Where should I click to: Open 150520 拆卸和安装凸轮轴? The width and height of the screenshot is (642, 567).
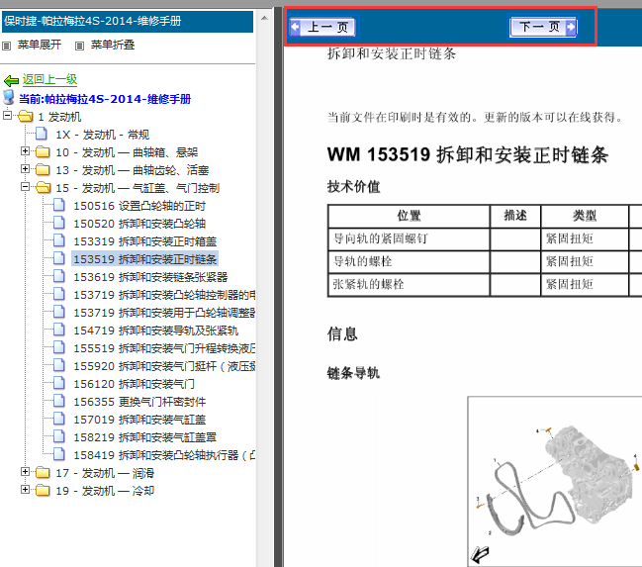(139, 224)
